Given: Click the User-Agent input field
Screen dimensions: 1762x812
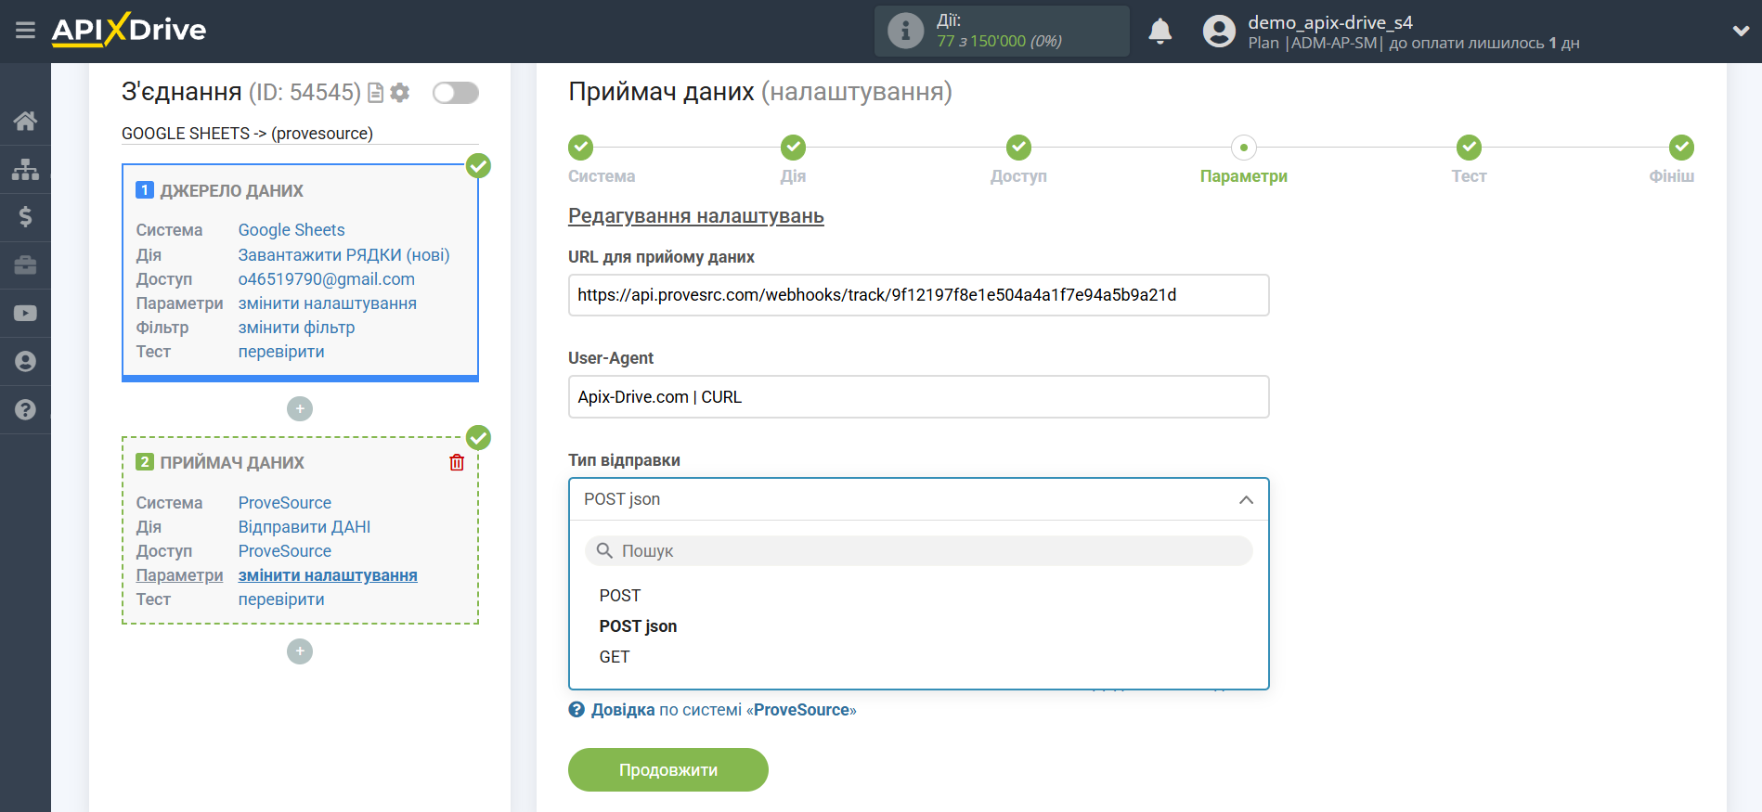Looking at the screenshot, I should (x=918, y=397).
